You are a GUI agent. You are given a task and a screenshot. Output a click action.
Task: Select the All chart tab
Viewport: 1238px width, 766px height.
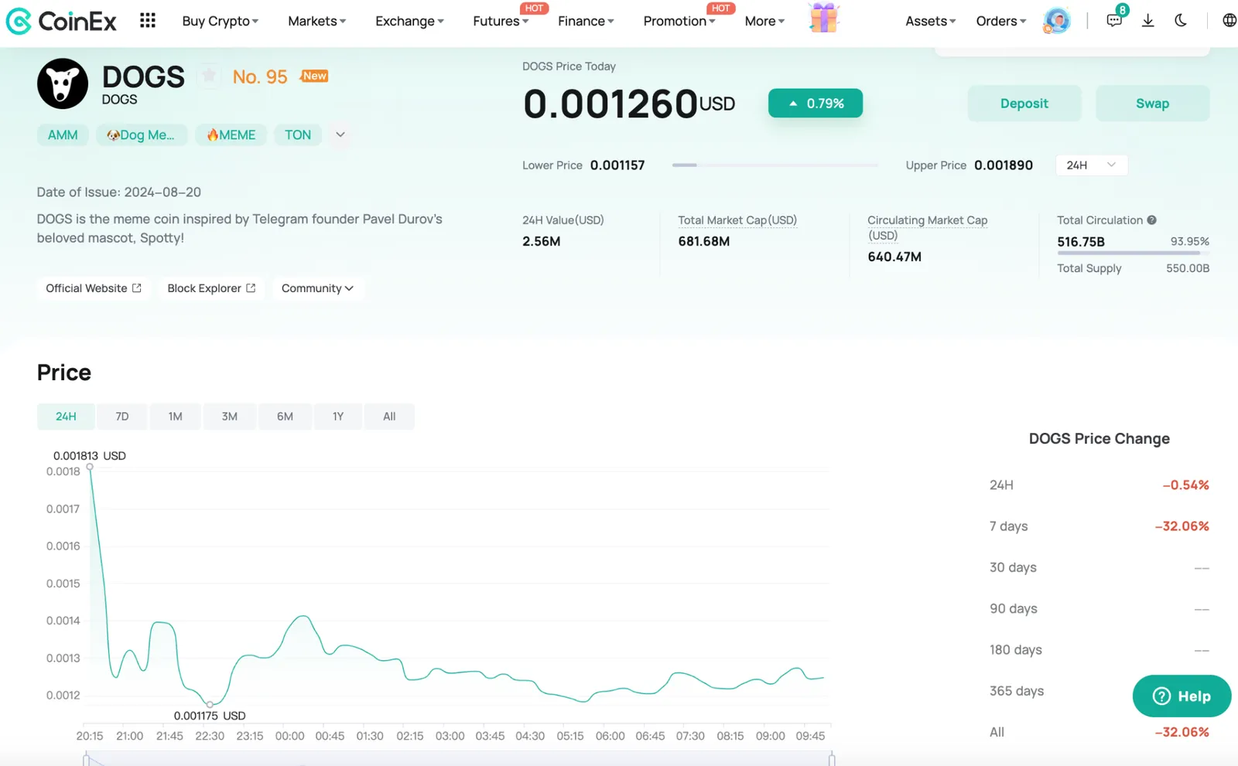[x=389, y=417]
